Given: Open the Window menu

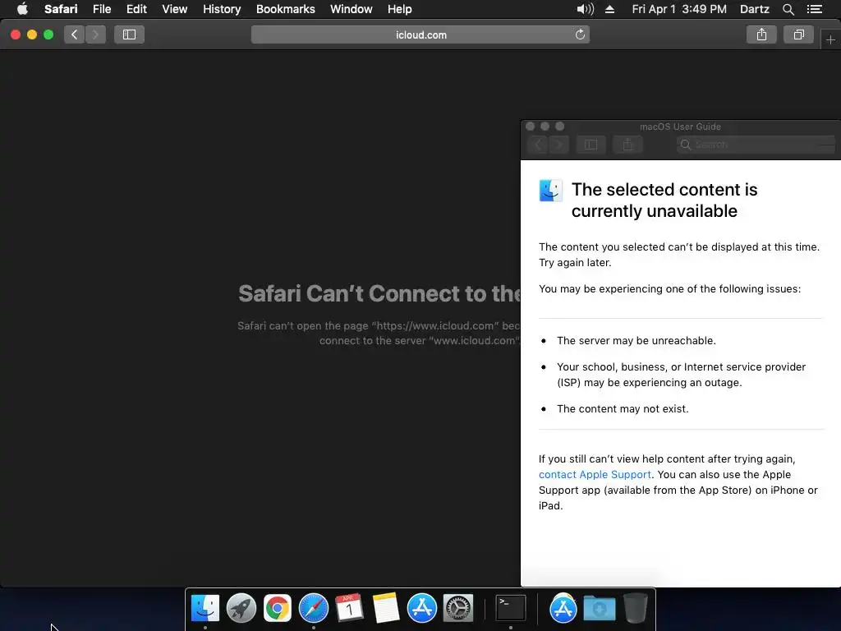Looking at the screenshot, I should pos(351,9).
